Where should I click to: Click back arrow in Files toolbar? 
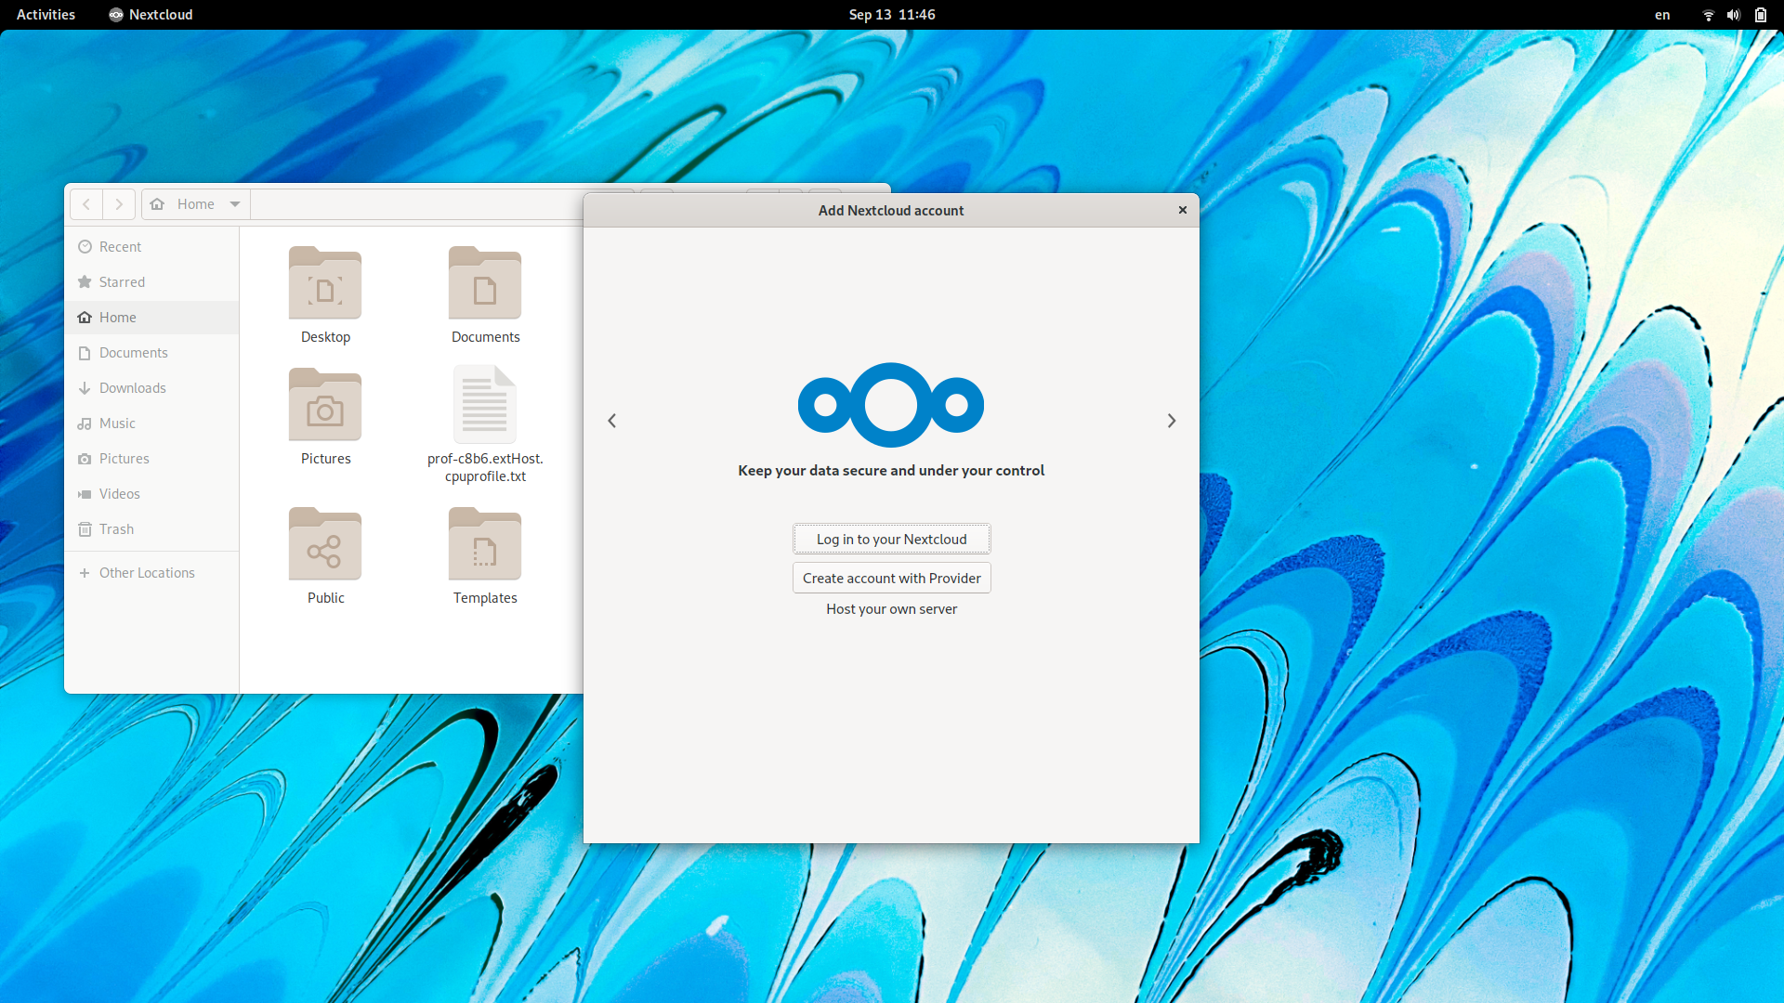click(86, 204)
